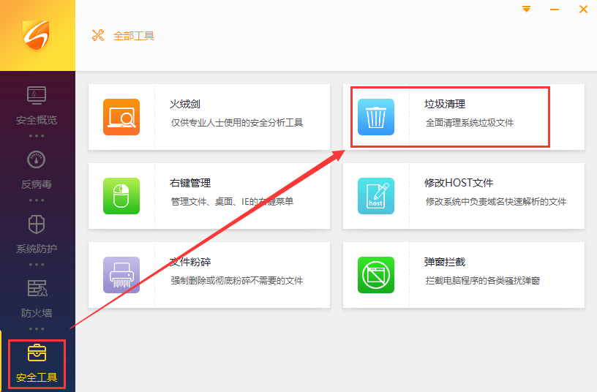Open 反病毒 gauge icon in sidebar
Screen dimensions: 597x392
[37, 159]
